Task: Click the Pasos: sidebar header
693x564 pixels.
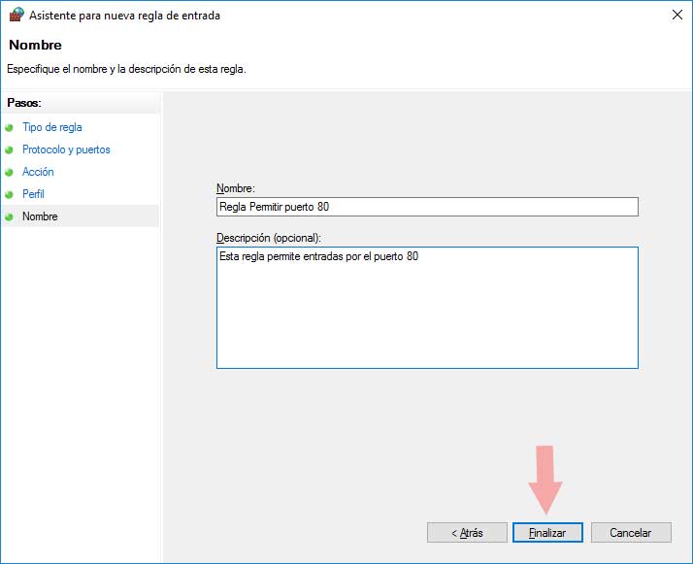Action: pyautogui.click(x=24, y=103)
